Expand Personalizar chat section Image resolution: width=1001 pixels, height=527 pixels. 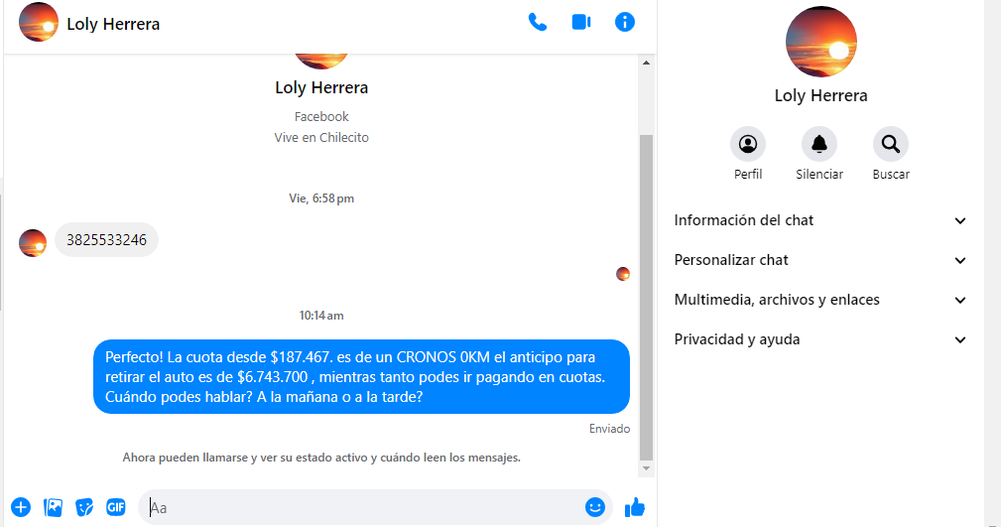pyautogui.click(x=820, y=260)
